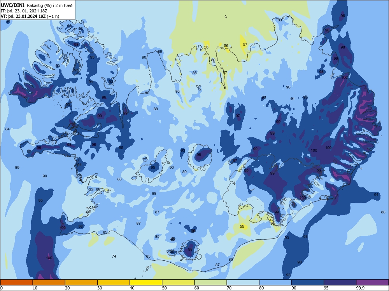The image size is (389, 291).
Task: Pick the deep indigo 95–99.9 legend swatch
Action: coord(340,282)
